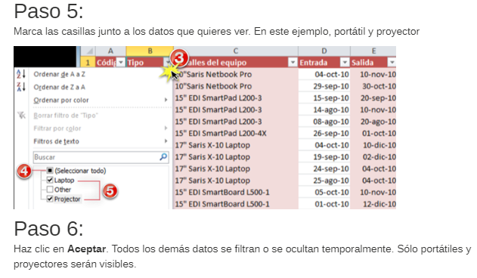Click the clear filter funnel icon

21,116
